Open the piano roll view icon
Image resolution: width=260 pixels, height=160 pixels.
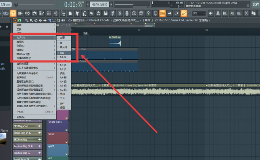(x=41, y=13)
